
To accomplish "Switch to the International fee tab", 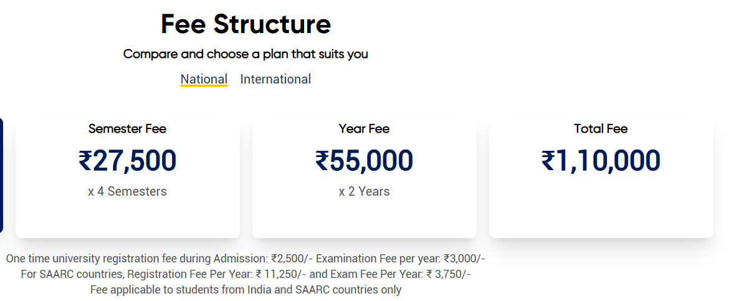I will pos(275,79).
